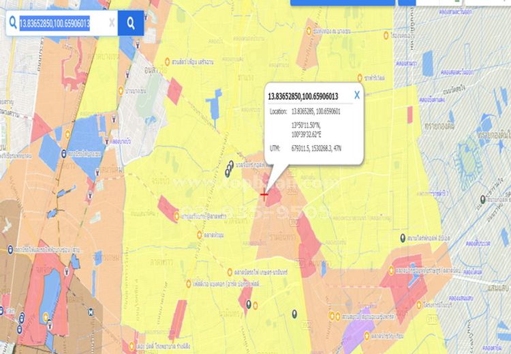This screenshot has height=354, width=511.
Task: Click the blue transit station icon at left edge
Action: [x=10, y=249]
